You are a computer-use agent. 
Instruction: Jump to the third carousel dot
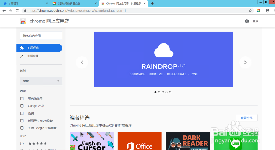pyautogui.click(x=163, y=92)
